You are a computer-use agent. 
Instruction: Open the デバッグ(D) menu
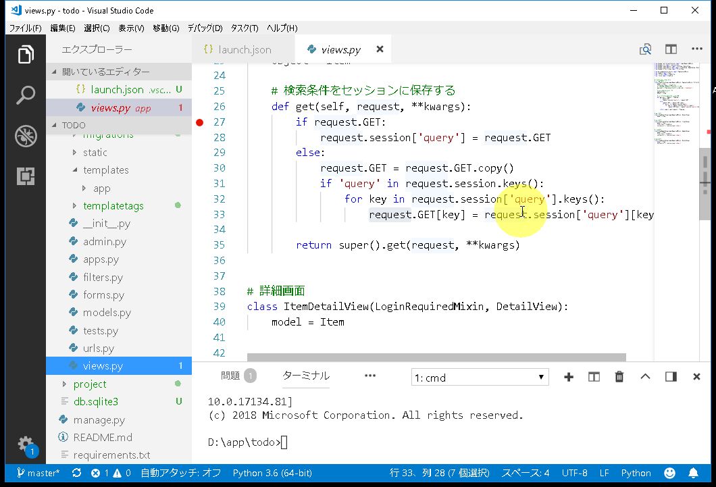click(x=205, y=28)
